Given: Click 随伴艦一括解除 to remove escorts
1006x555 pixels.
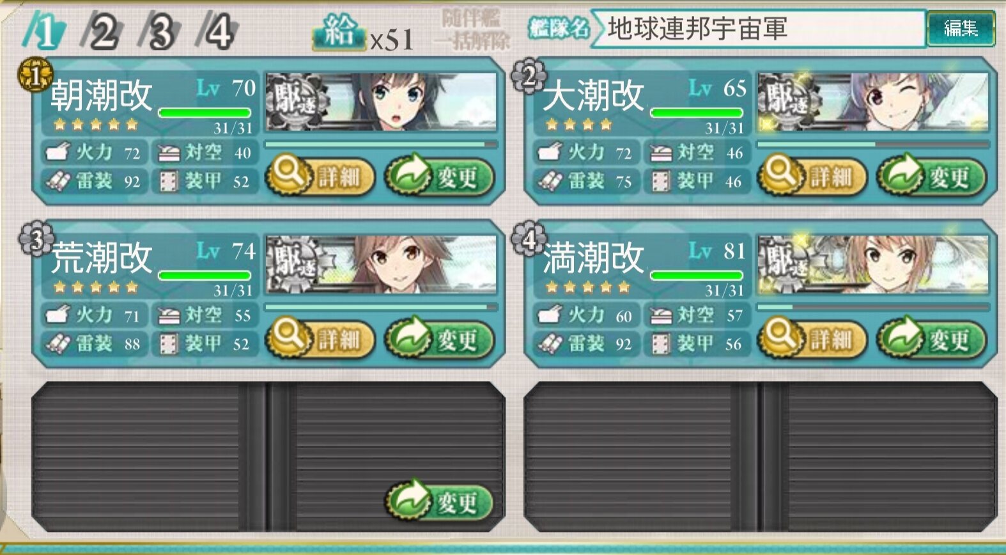Looking at the screenshot, I should coord(472,30).
